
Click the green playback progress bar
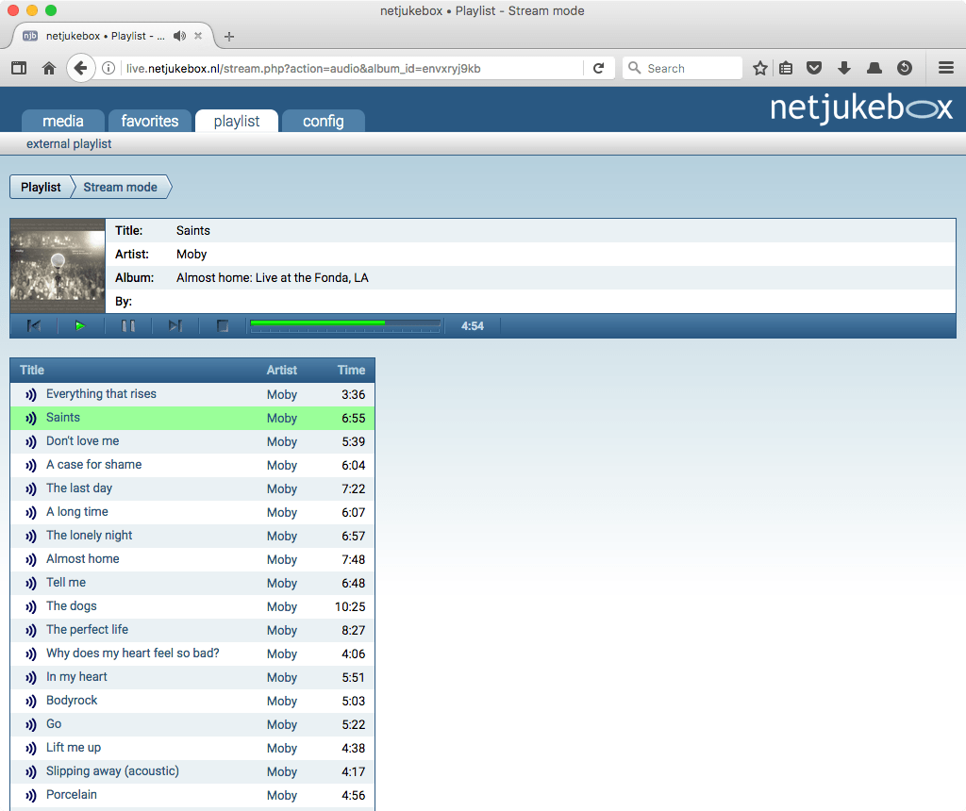tap(344, 325)
